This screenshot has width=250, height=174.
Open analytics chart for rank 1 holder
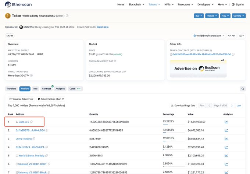click(226, 122)
